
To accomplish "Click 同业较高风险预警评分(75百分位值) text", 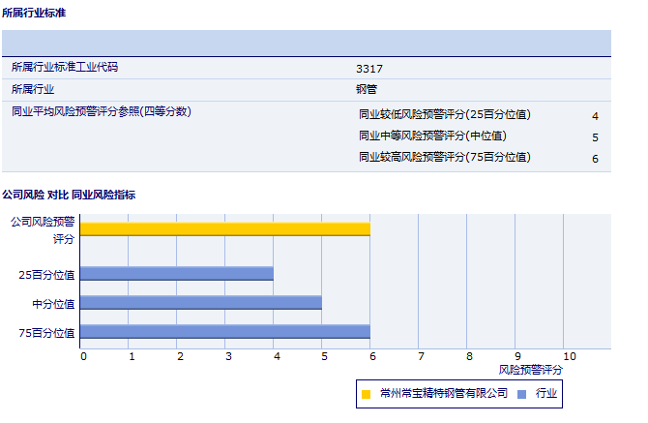I will tap(445, 157).
